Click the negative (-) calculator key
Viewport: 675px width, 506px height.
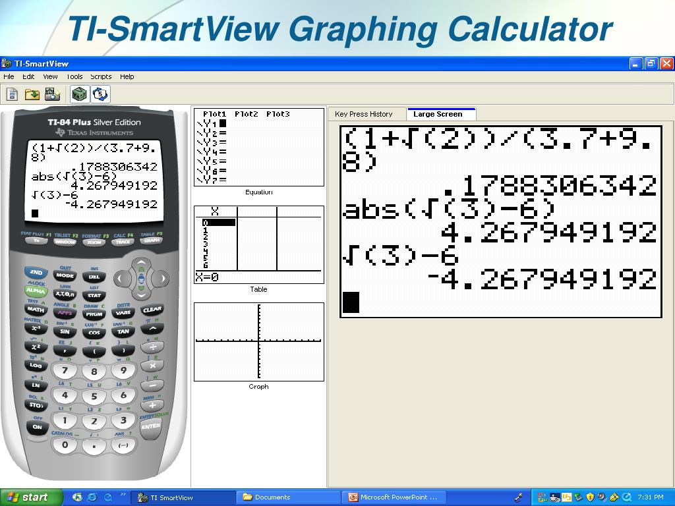pyautogui.click(x=123, y=445)
